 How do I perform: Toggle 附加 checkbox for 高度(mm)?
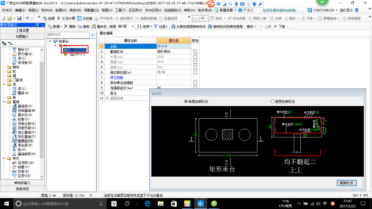click(195, 67)
